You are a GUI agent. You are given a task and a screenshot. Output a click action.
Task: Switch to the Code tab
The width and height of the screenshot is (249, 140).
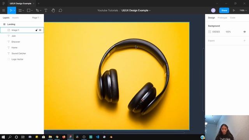233,18
